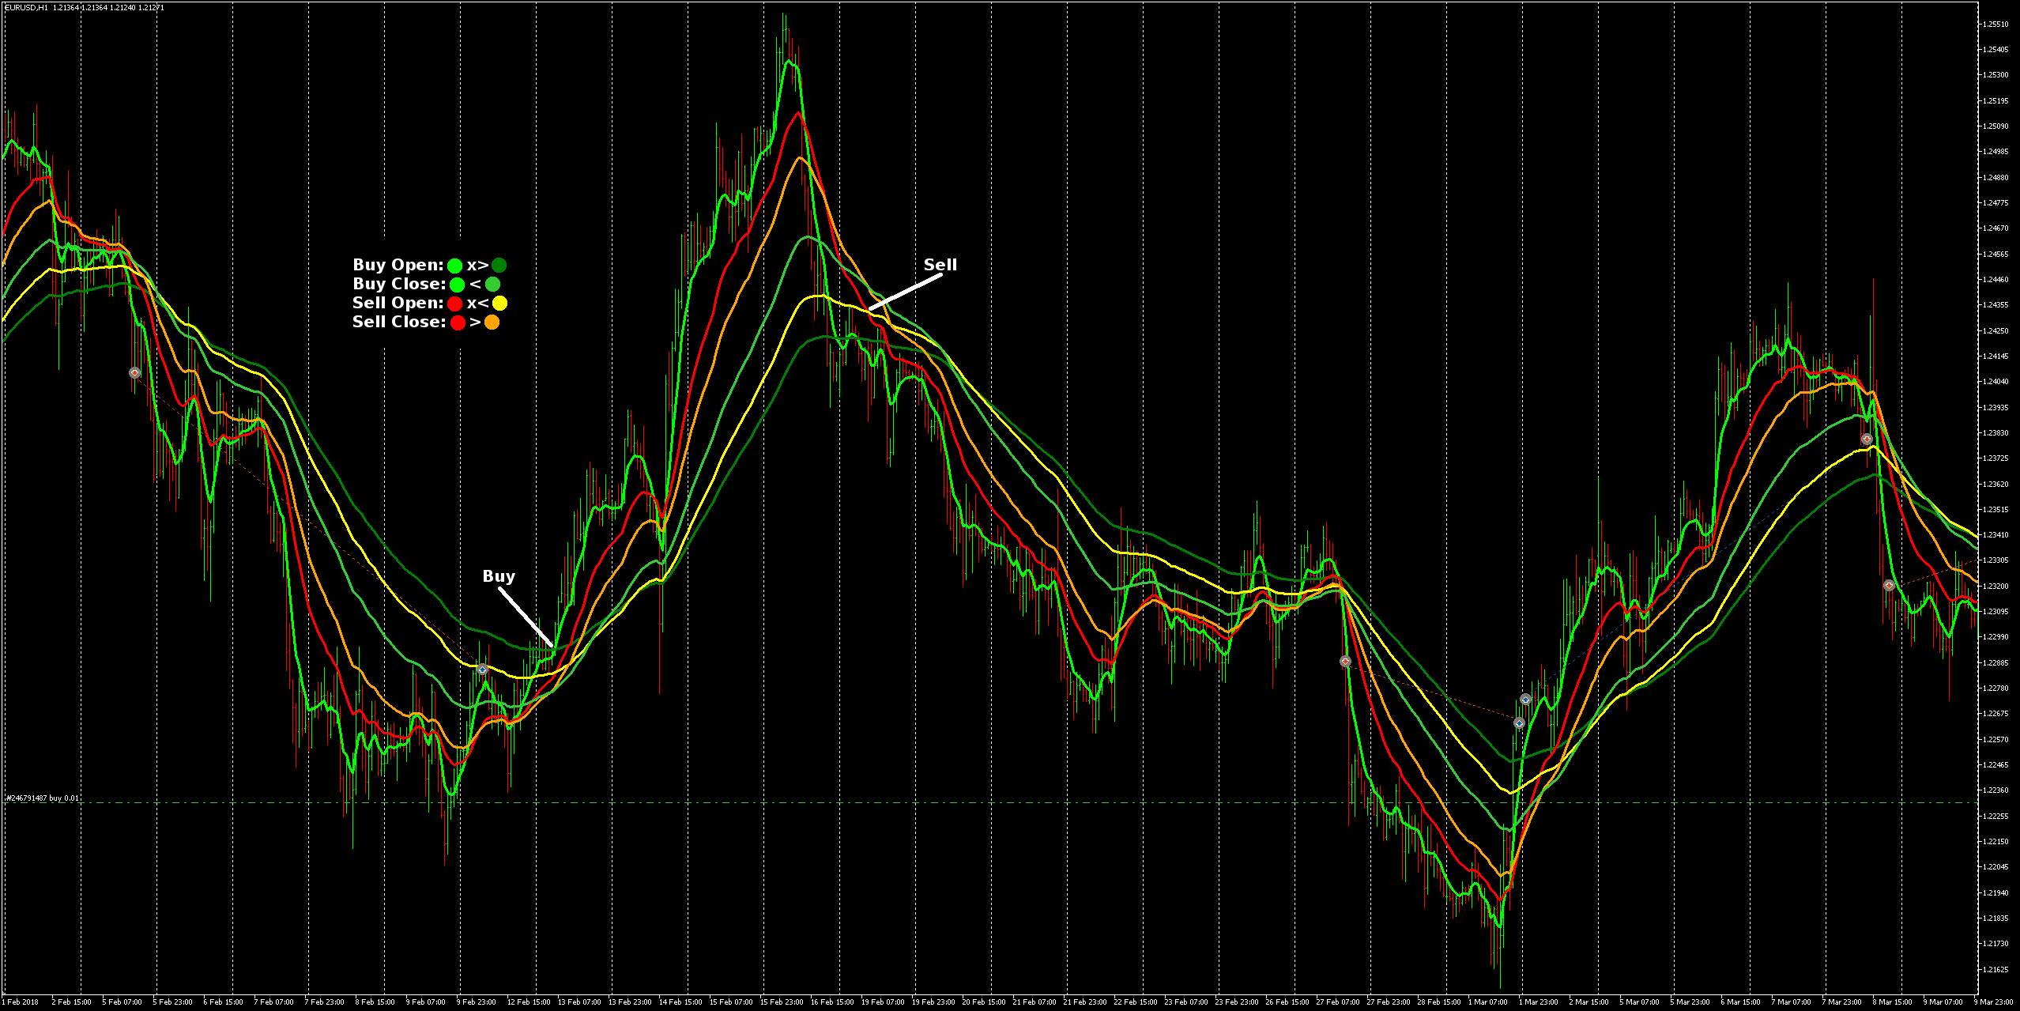The width and height of the screenshot is (2020, 1011).
Task: Click the '9 Mar 23:00' time axis label
Action: (1993, 1002)
